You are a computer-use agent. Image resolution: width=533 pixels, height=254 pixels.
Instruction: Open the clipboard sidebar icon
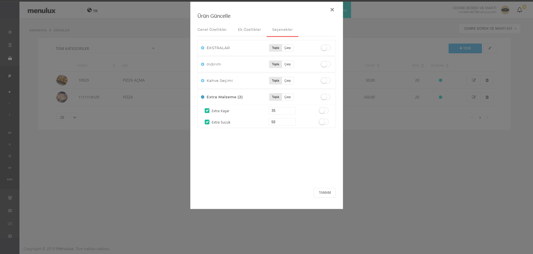coord(10,236)
